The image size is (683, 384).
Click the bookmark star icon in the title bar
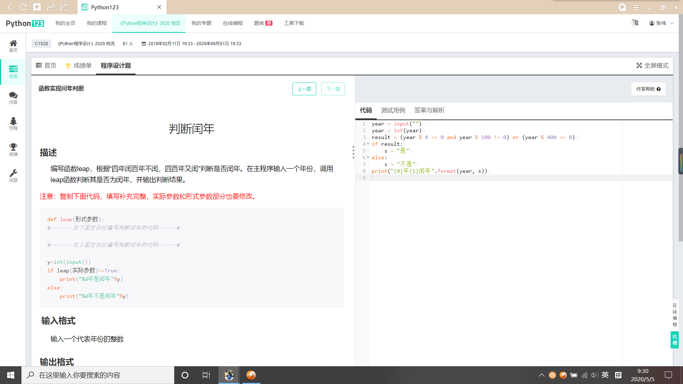coord(37,7)
